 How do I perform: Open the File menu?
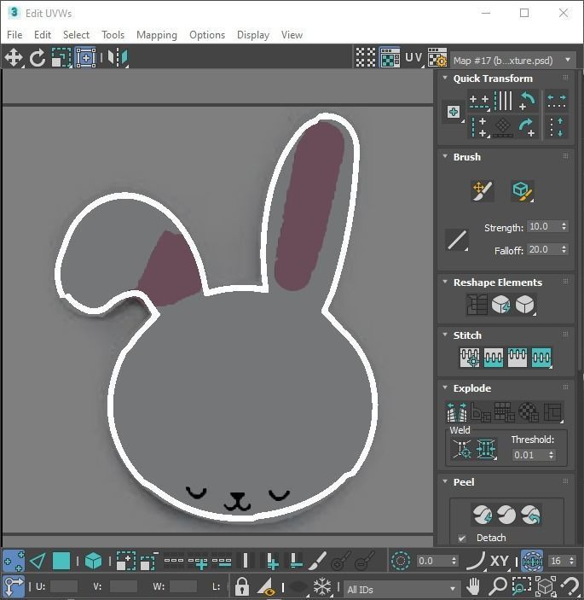14,35
